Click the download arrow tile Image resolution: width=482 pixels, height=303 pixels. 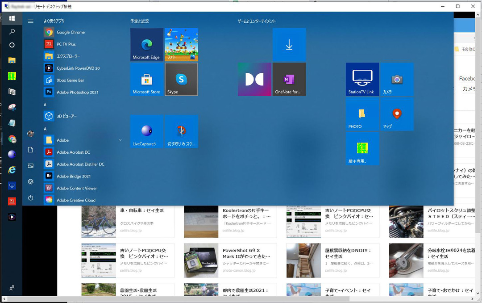(289, 45)
